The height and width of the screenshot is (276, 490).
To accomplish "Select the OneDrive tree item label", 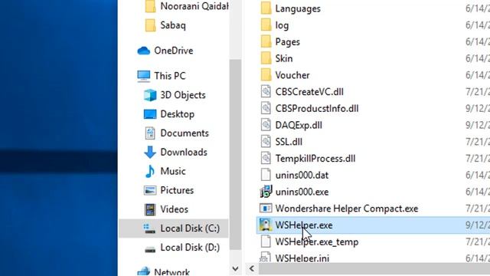I will pyautogui.click(x=174, y=51).
